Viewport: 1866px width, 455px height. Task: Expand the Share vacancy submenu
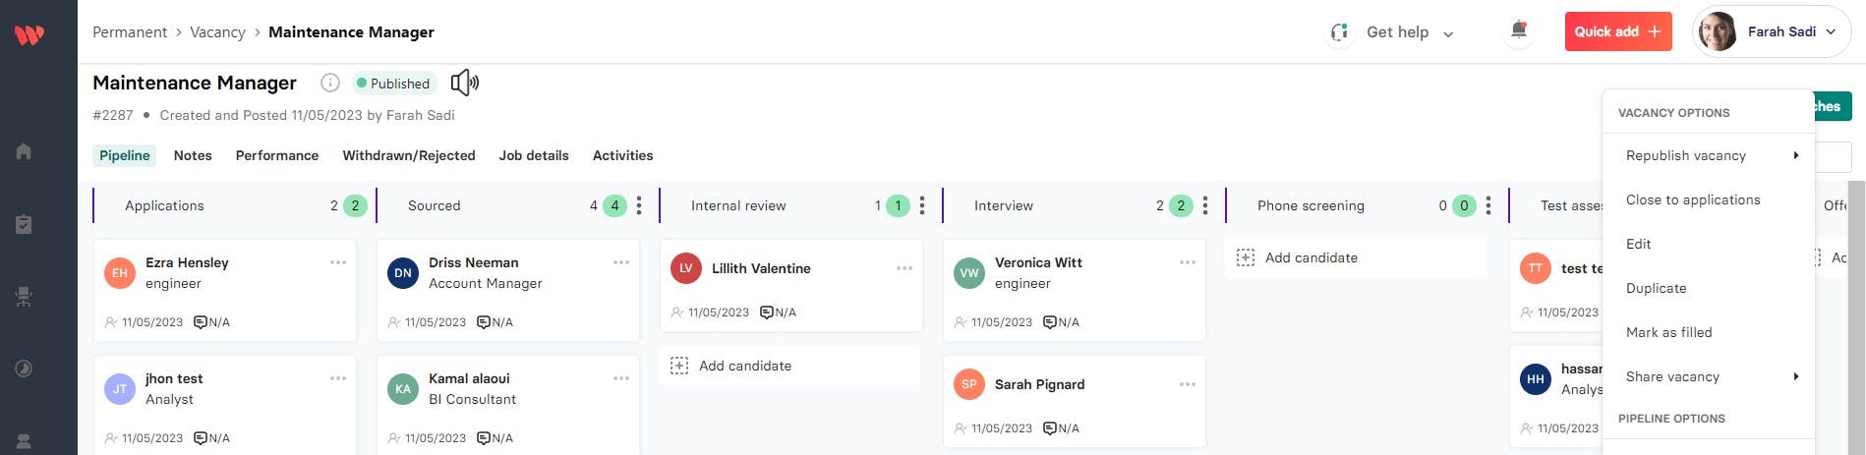(x=1709, y=376)
